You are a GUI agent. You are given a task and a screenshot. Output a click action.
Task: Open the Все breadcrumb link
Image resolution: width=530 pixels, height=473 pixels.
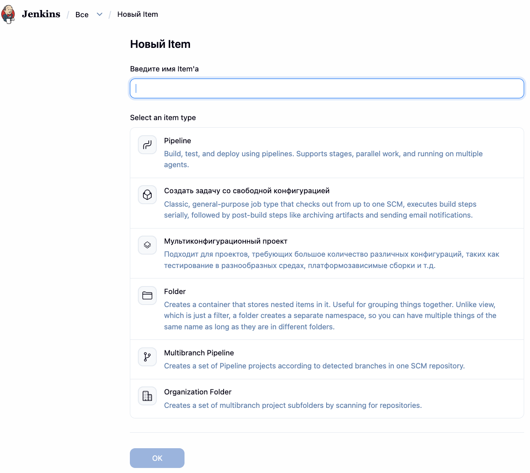pyautogui.click(x=82, y=15)
